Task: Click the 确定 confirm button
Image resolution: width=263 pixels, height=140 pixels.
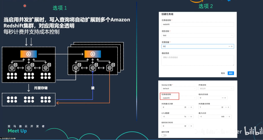Action: (231, 73)
